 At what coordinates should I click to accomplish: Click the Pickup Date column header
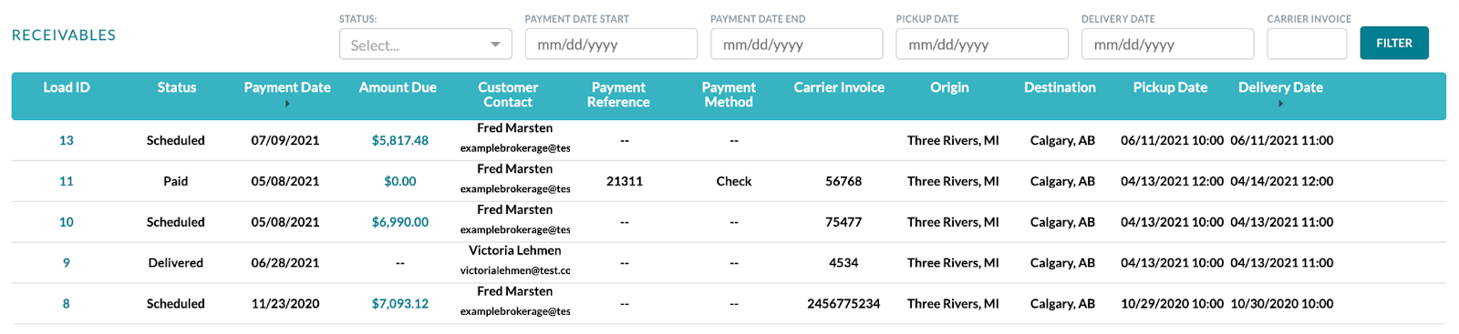tap(1170, 87)
